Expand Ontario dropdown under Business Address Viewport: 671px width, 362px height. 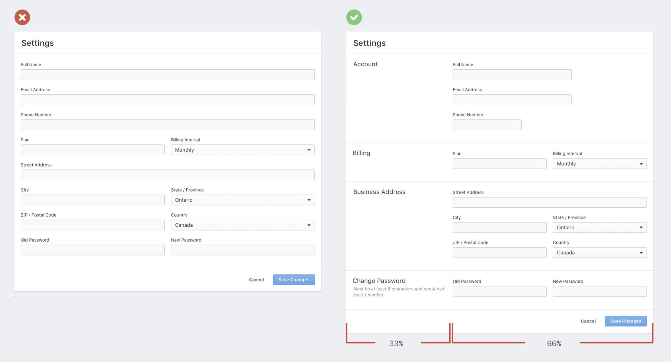600,227
